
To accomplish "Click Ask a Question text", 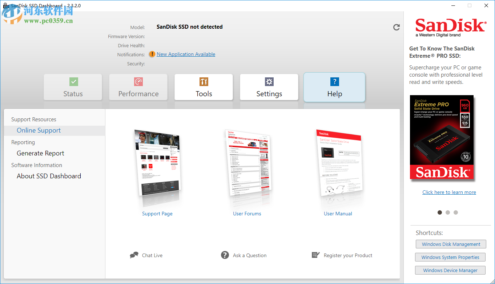I will (x=250, y=255).
